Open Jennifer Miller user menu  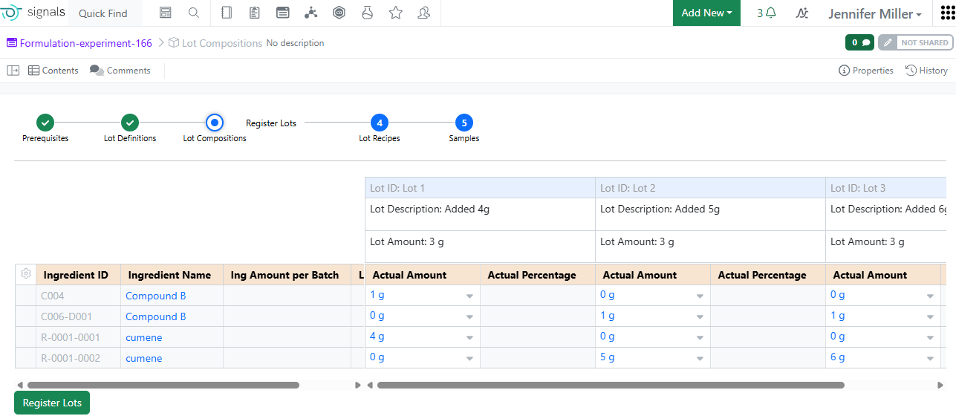875,13
